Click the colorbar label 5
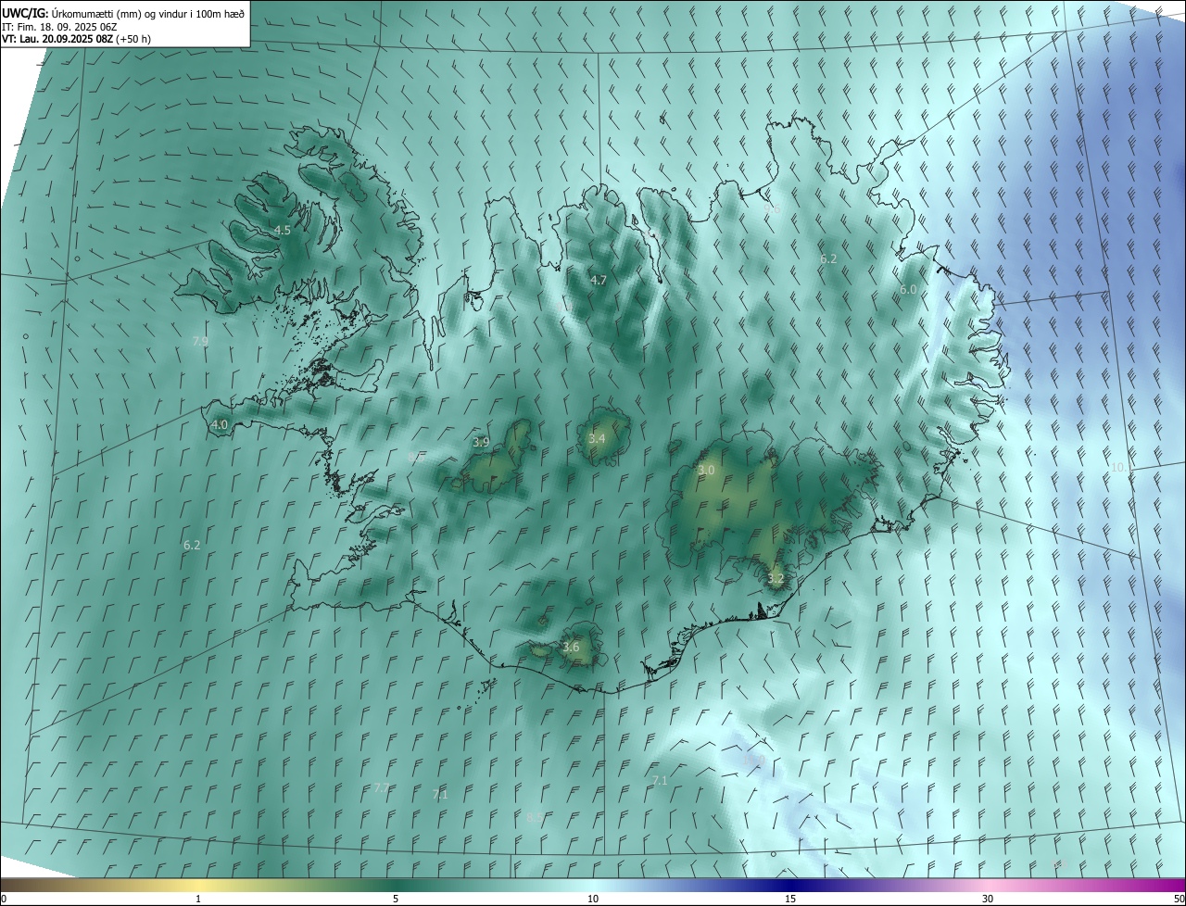 coord(396,900)
